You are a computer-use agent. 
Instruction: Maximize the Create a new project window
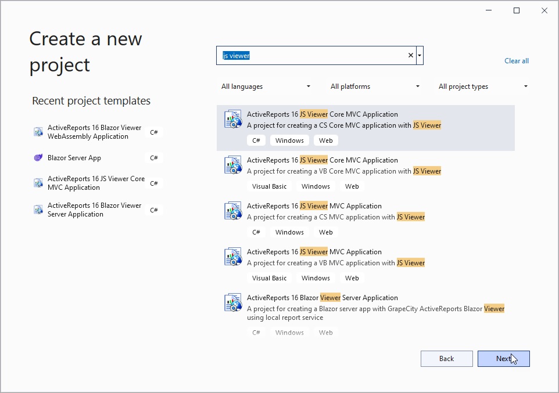tap(516, 10)
